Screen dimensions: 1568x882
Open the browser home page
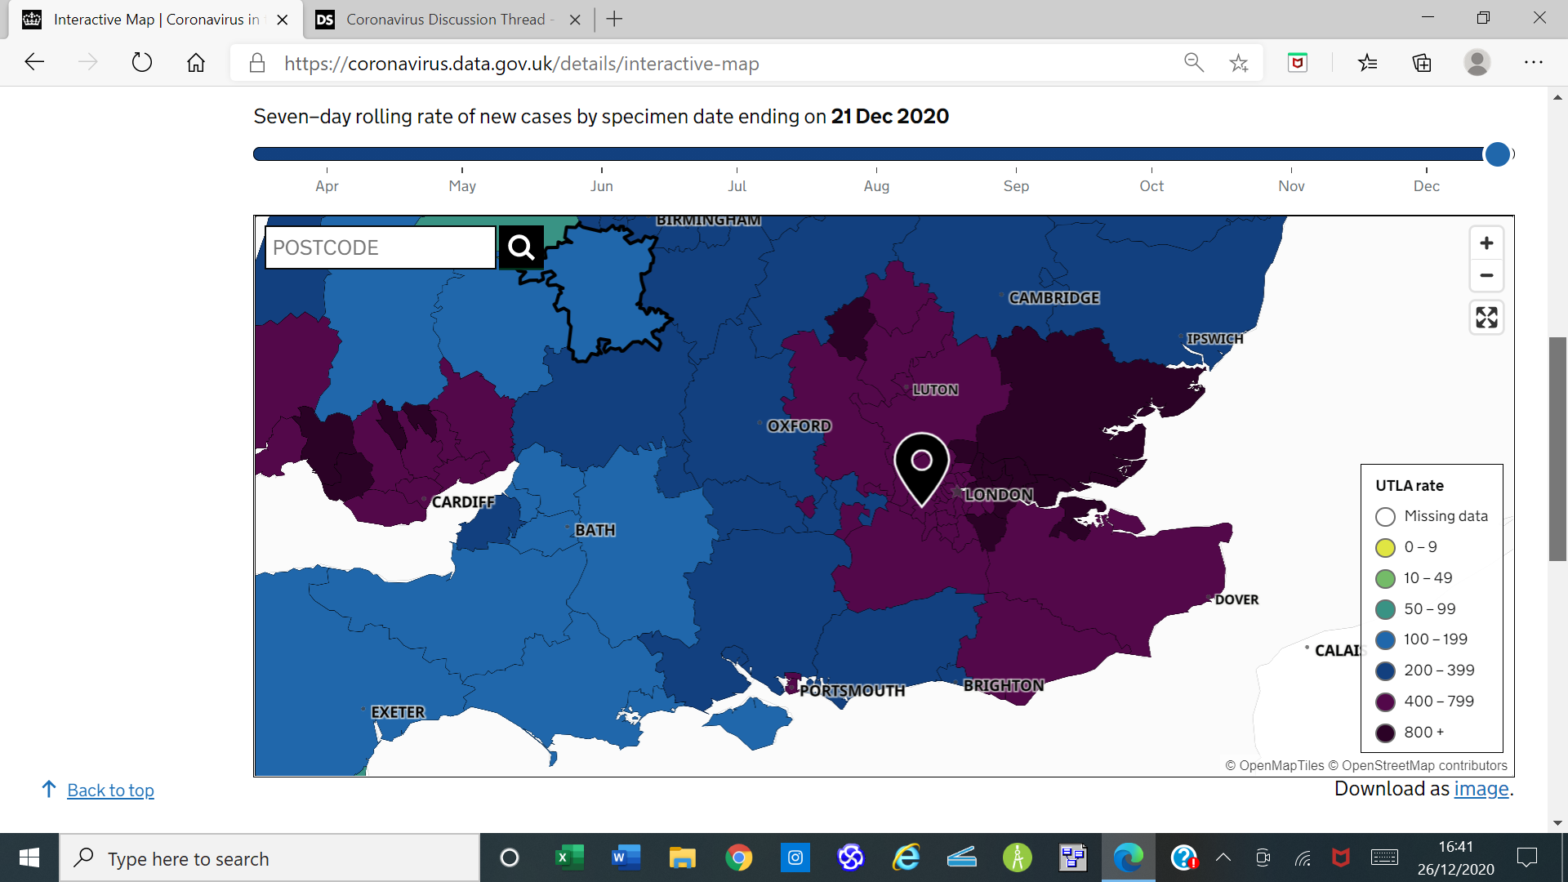pos(196,63)
